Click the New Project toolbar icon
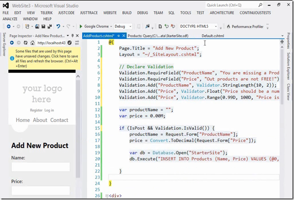The image size is (294, 200). (x=28, y=26)
